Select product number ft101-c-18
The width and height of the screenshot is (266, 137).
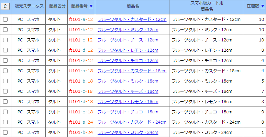point(81,91)
